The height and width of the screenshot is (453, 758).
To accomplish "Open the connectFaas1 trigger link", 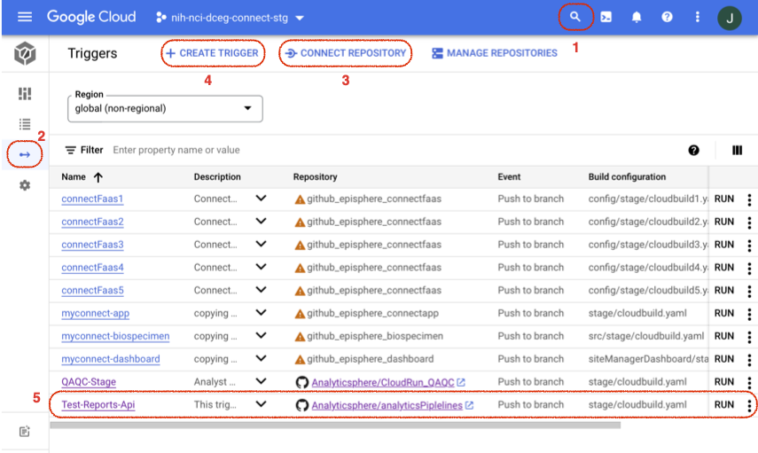I will (92, 199).
